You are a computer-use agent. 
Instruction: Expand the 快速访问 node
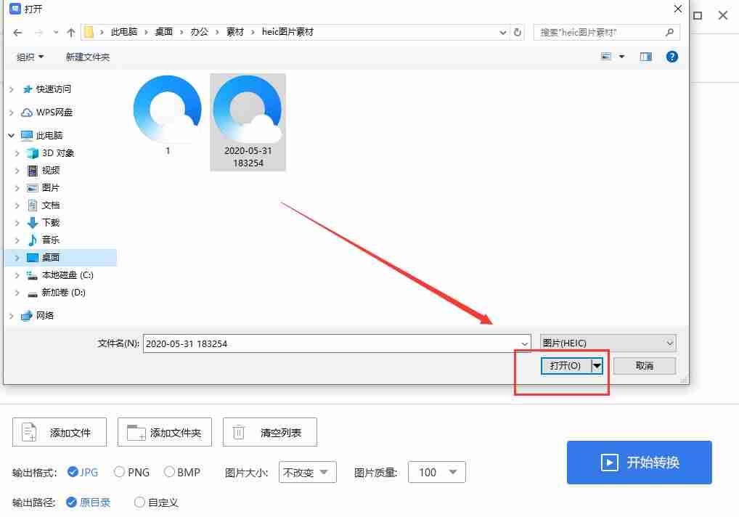click(x=12, y=89)
